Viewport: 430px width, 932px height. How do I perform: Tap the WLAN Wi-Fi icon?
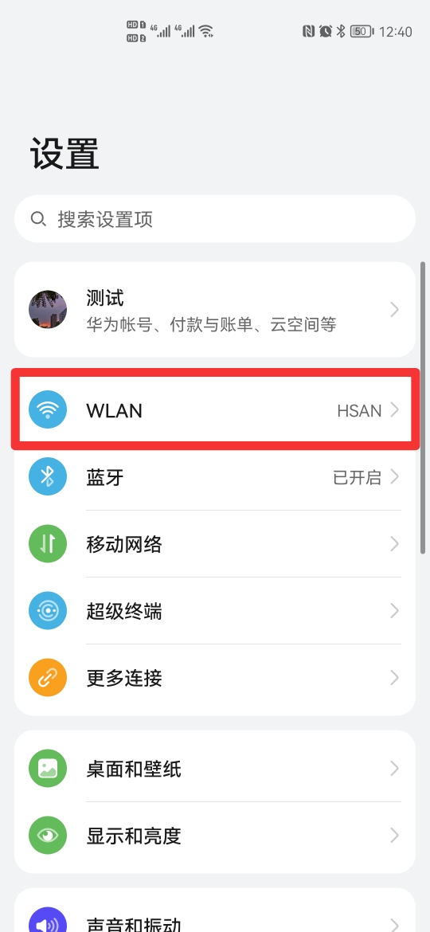tap(48, 409)
